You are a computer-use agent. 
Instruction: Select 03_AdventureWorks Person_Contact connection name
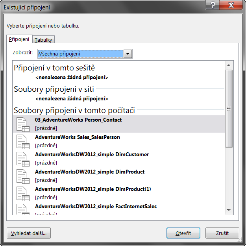78,120
